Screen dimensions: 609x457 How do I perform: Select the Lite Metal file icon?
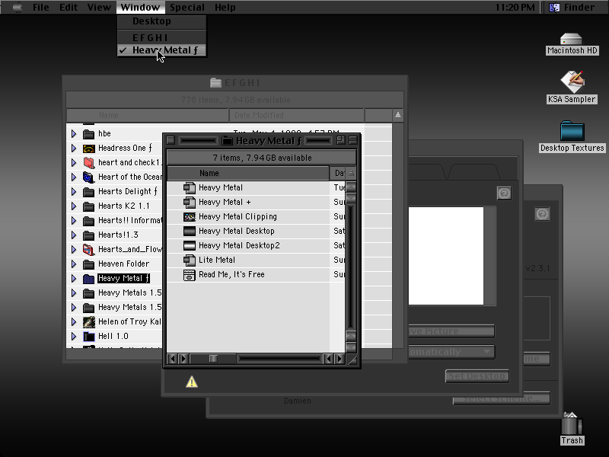pyautogui.click(x=189, y=260)
